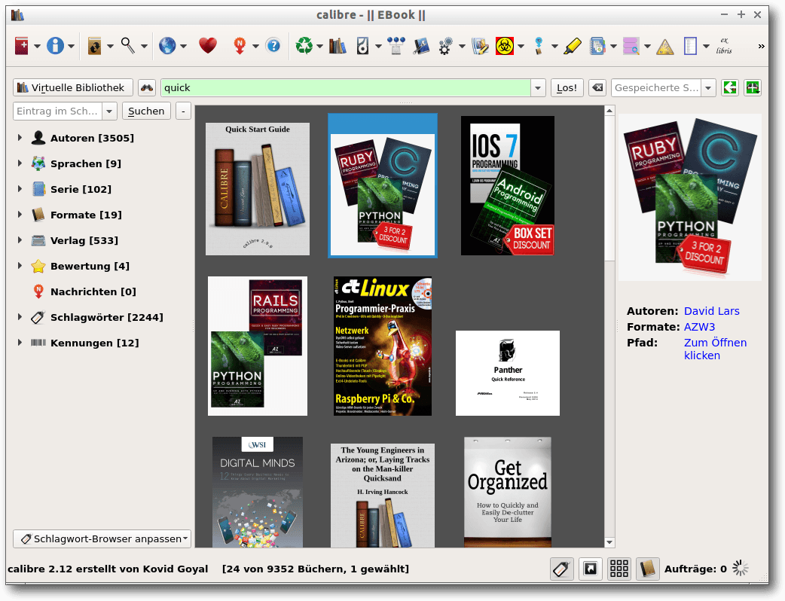Select the c't Linux magazine cover
The height and width of the screenshot is (601, 785).
point(383,346)
